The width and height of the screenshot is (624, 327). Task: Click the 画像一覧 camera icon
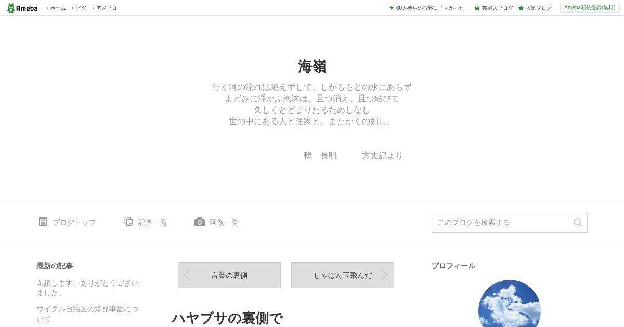tap(200, 222)
